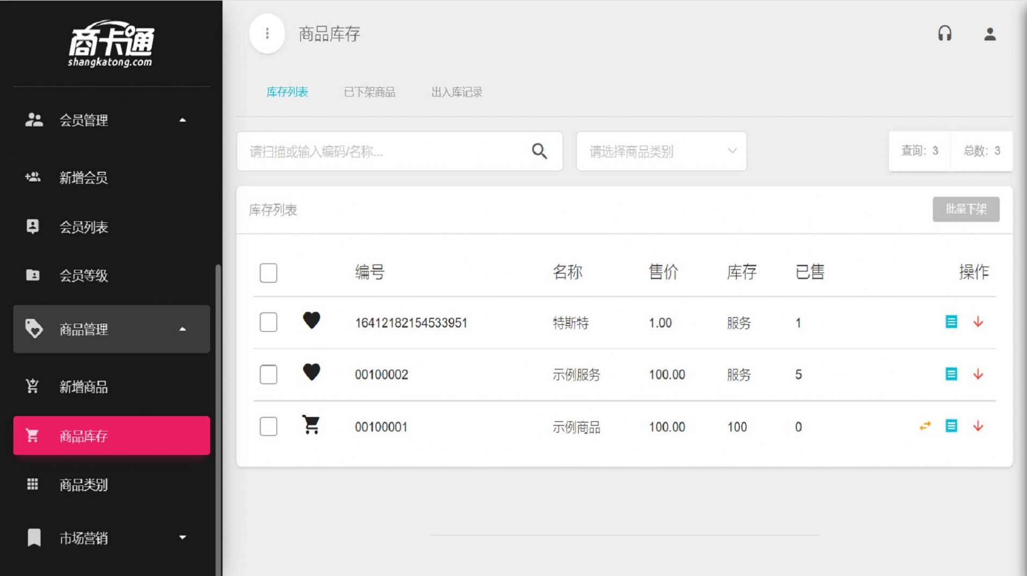1027x576 pixels.
Task: Switch to the 库存列表 tab
Action: coord(287,92)
